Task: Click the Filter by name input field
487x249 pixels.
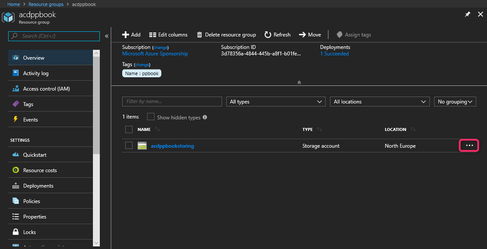Action: [172, 101]
